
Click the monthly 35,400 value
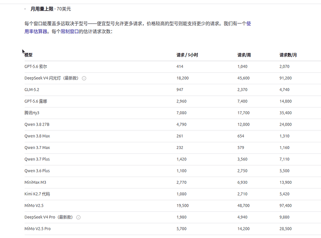point(286,113)
